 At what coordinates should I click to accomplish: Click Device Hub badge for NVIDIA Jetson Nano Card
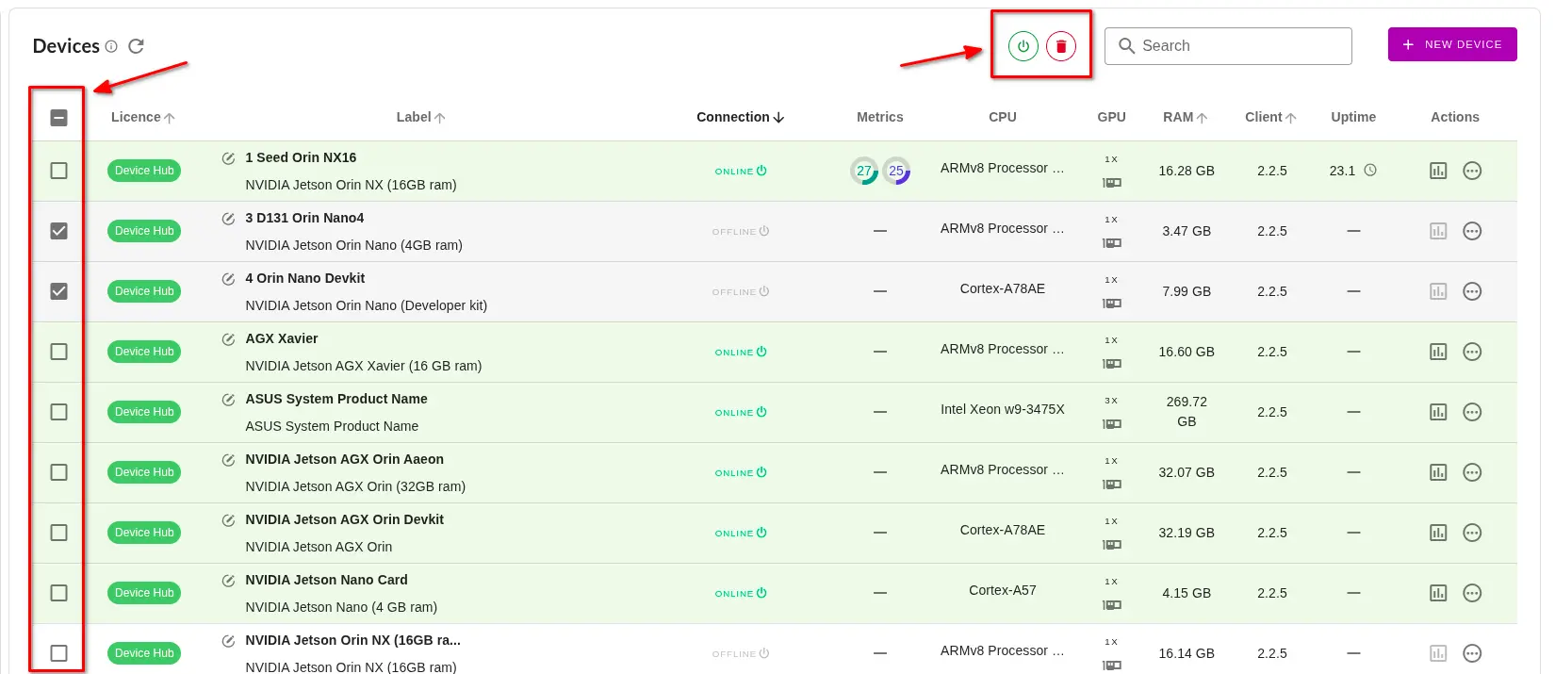click(144, 593)
